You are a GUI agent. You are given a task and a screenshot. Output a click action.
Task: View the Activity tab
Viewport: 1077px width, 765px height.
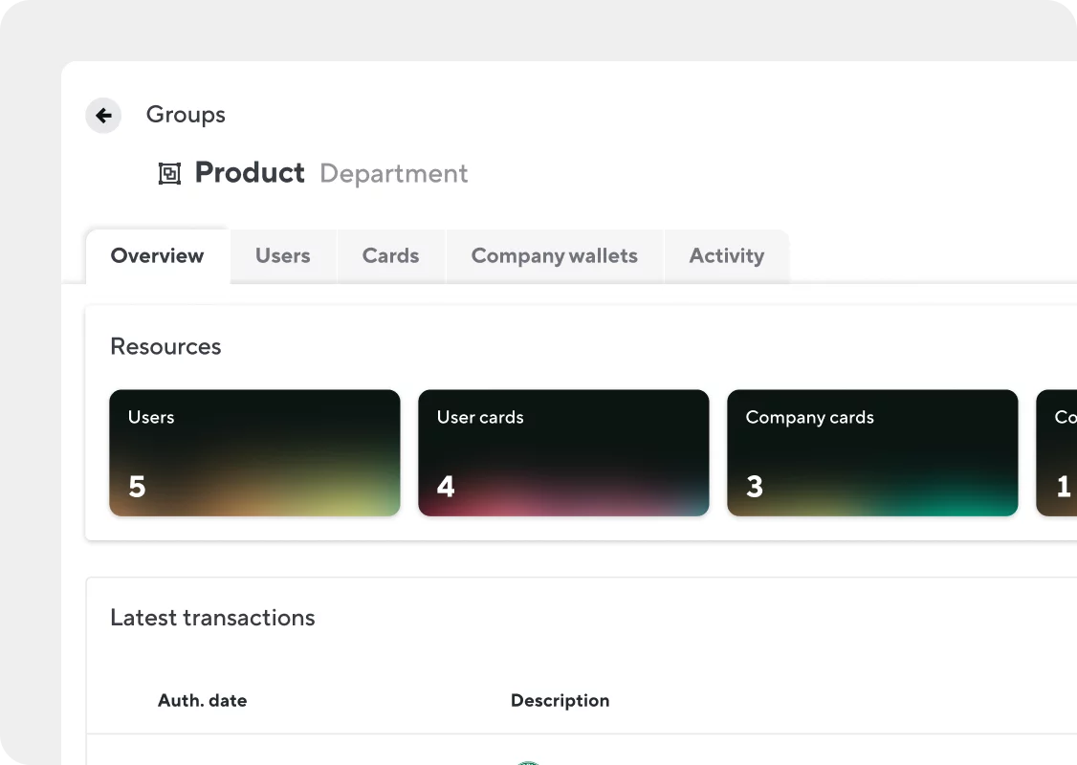coord(727,255)
